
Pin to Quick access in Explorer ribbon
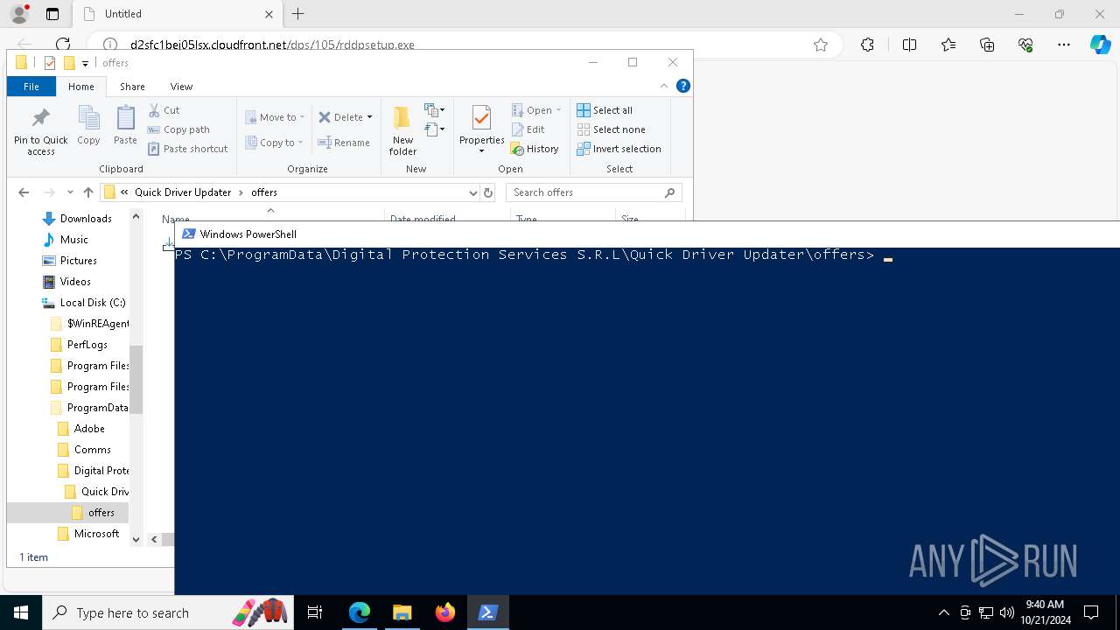point(40,131)
